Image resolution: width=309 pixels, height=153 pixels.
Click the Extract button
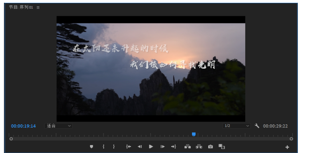point(199,147)
